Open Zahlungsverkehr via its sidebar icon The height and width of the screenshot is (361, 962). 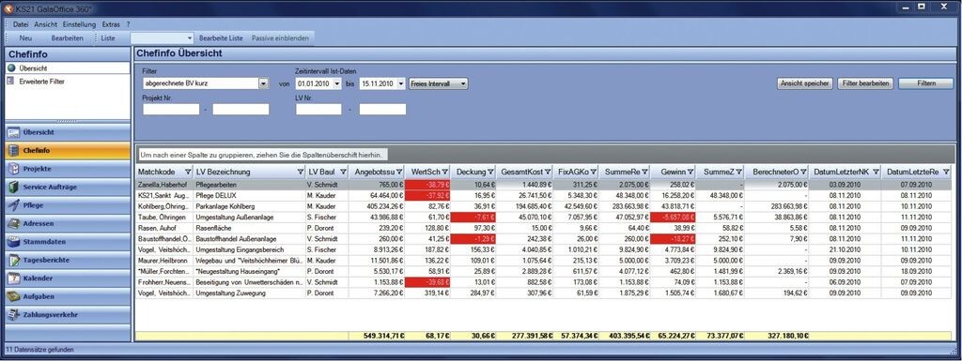click(x=13, y=315)
